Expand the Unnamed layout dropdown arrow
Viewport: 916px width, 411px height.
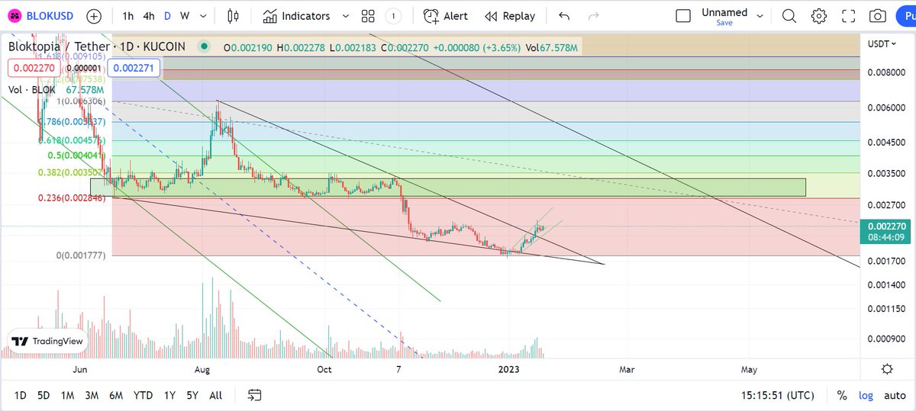click(x=759, y=16)
